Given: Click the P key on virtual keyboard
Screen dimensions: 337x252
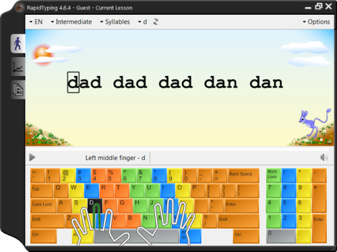Looking at the screenshot, I should point(198,191).
